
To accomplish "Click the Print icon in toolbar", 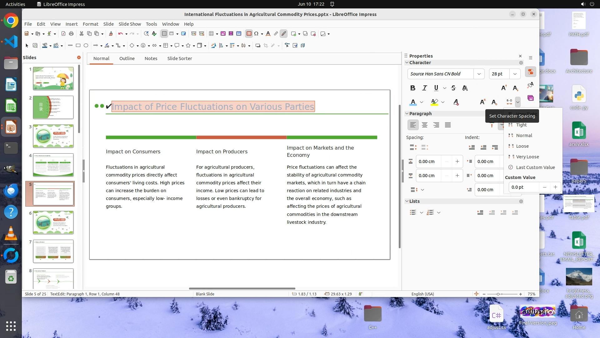I will click(x=71, y=34).
